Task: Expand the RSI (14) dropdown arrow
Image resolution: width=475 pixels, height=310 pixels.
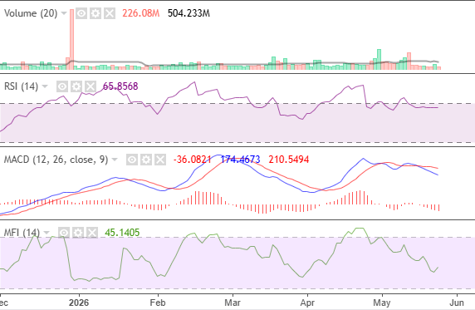Action: click(x=45, y=86)
